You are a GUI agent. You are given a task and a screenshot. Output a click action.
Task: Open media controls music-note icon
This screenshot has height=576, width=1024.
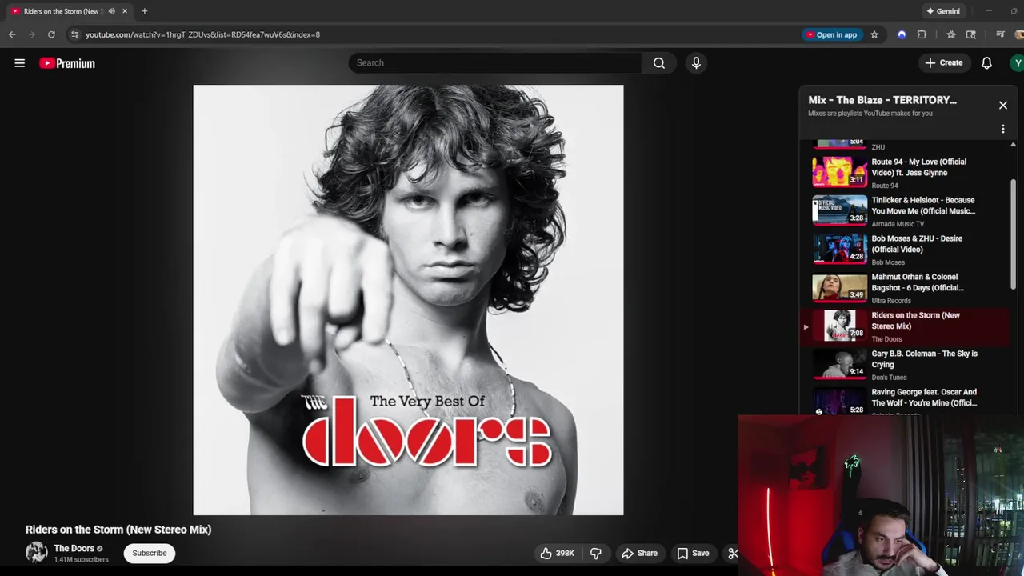[1000, 34]
